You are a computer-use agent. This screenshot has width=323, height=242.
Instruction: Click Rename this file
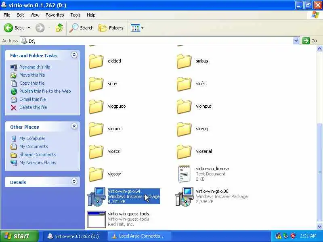[x=35, y=67]
